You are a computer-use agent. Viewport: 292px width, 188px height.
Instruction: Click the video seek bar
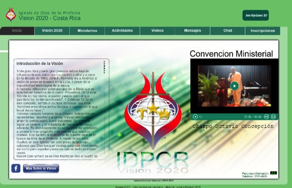(220, 117)
